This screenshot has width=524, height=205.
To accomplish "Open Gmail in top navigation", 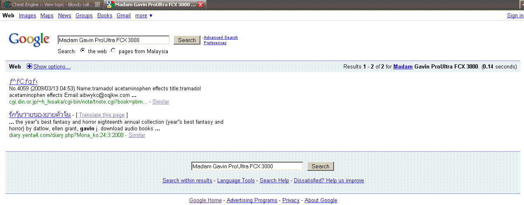I will [x=124, y=16].
